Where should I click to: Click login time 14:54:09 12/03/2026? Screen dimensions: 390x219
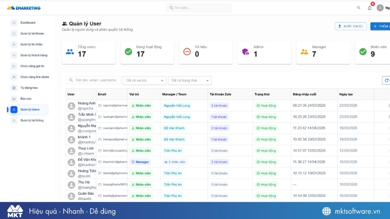tap(309, 196)
